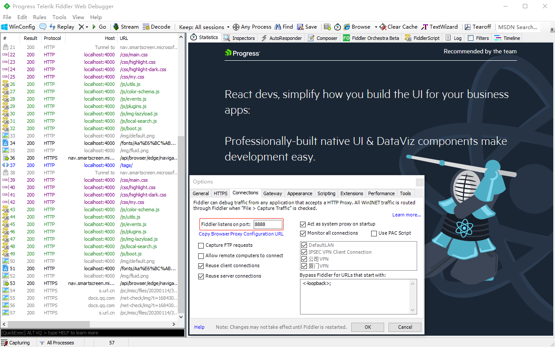The height and width of the screenshot is (347, 555).
Task: Open WinConfig from the toolbar
Action: tap(18, 27)
